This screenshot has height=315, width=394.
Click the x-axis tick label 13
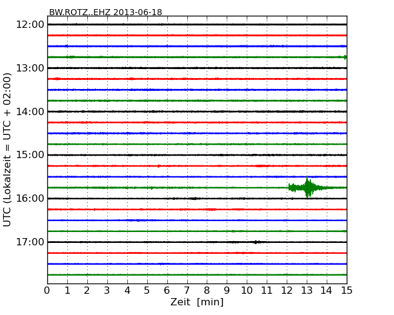coord(307,291)
